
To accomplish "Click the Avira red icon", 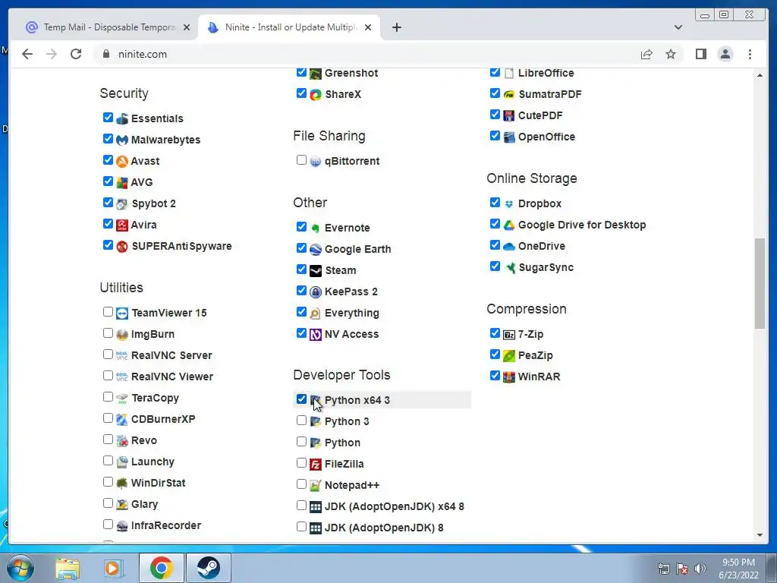I will 122,225.
